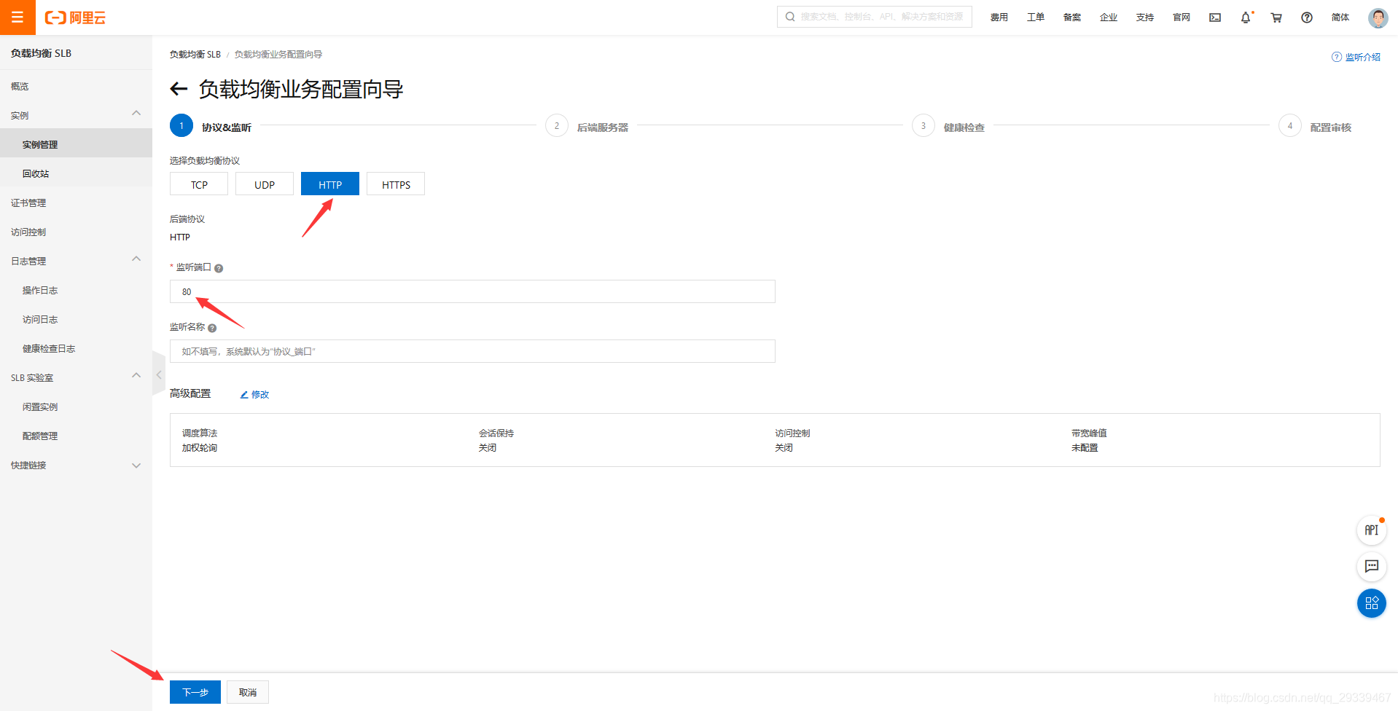1398x711 pixels.
Task: Open the 简体 language selector
Action: (1340, 17)
